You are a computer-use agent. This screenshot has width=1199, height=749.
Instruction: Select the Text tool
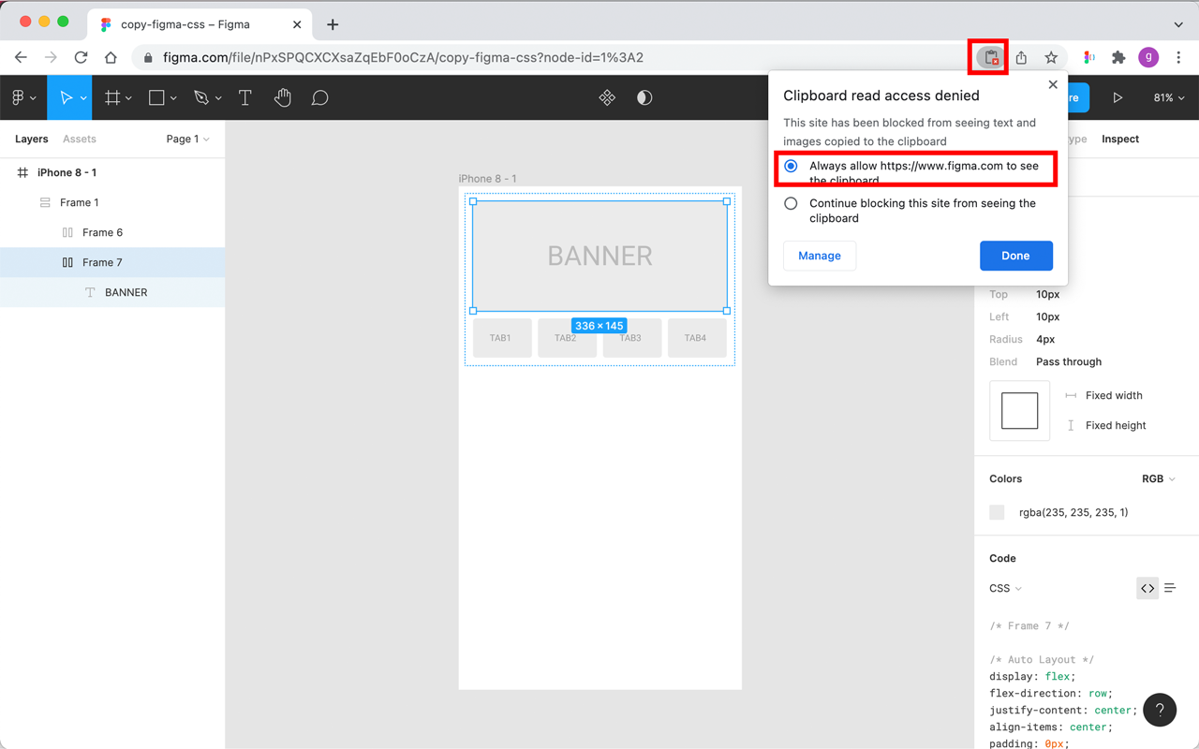(245, 97)
